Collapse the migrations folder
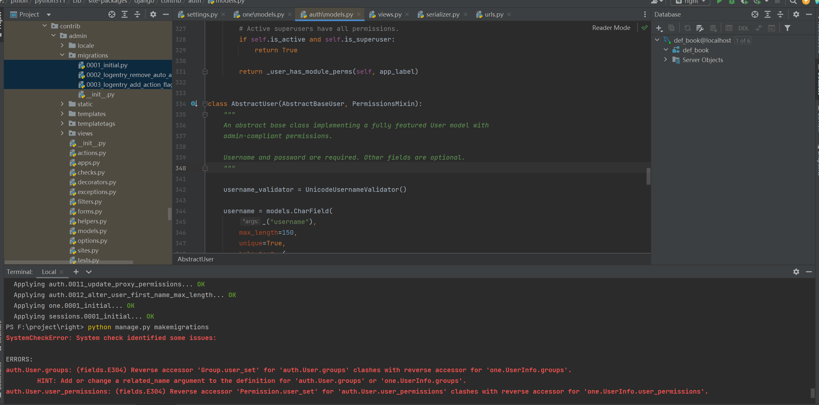 tap(62, 55)
